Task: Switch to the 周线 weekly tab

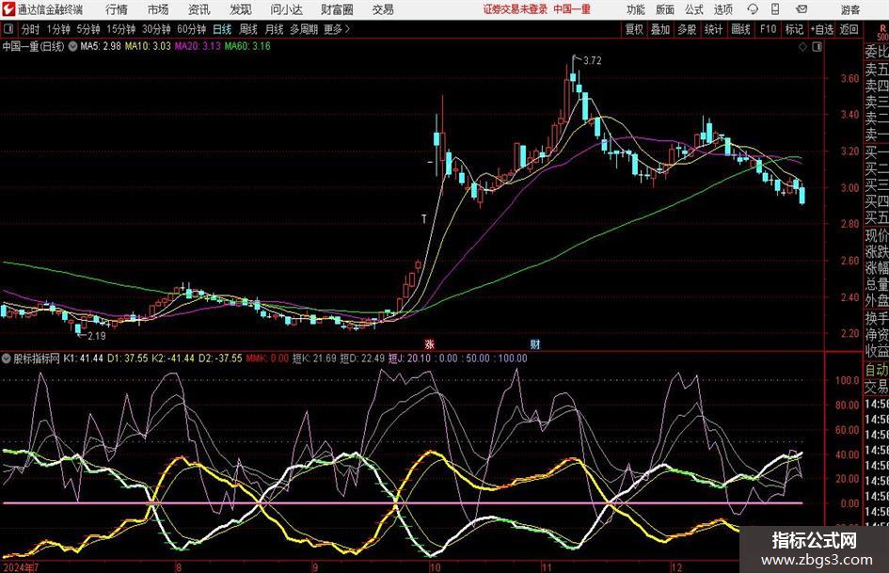Action: (x=248, y=29)
